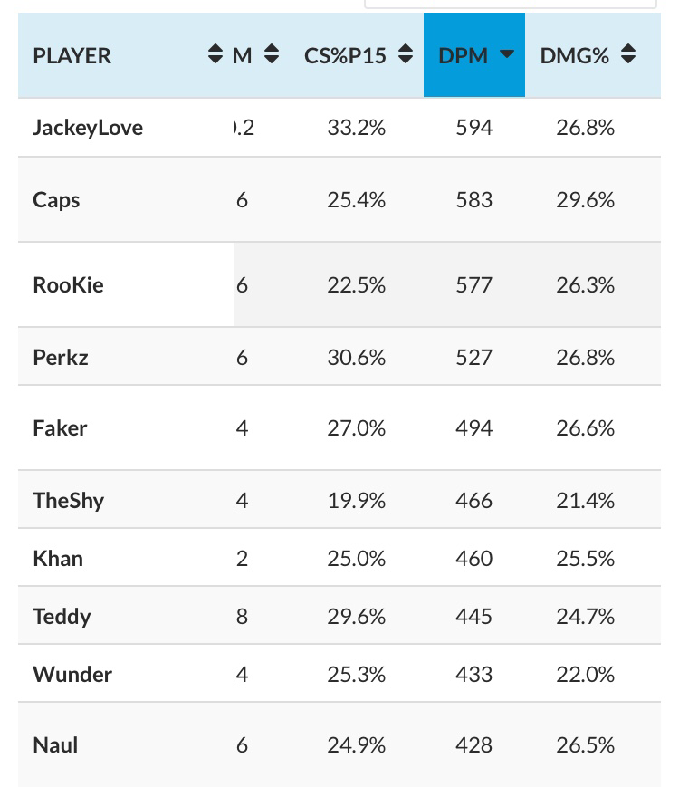Open Wunder player entry
Screen dimensions: 679x787
72,674
